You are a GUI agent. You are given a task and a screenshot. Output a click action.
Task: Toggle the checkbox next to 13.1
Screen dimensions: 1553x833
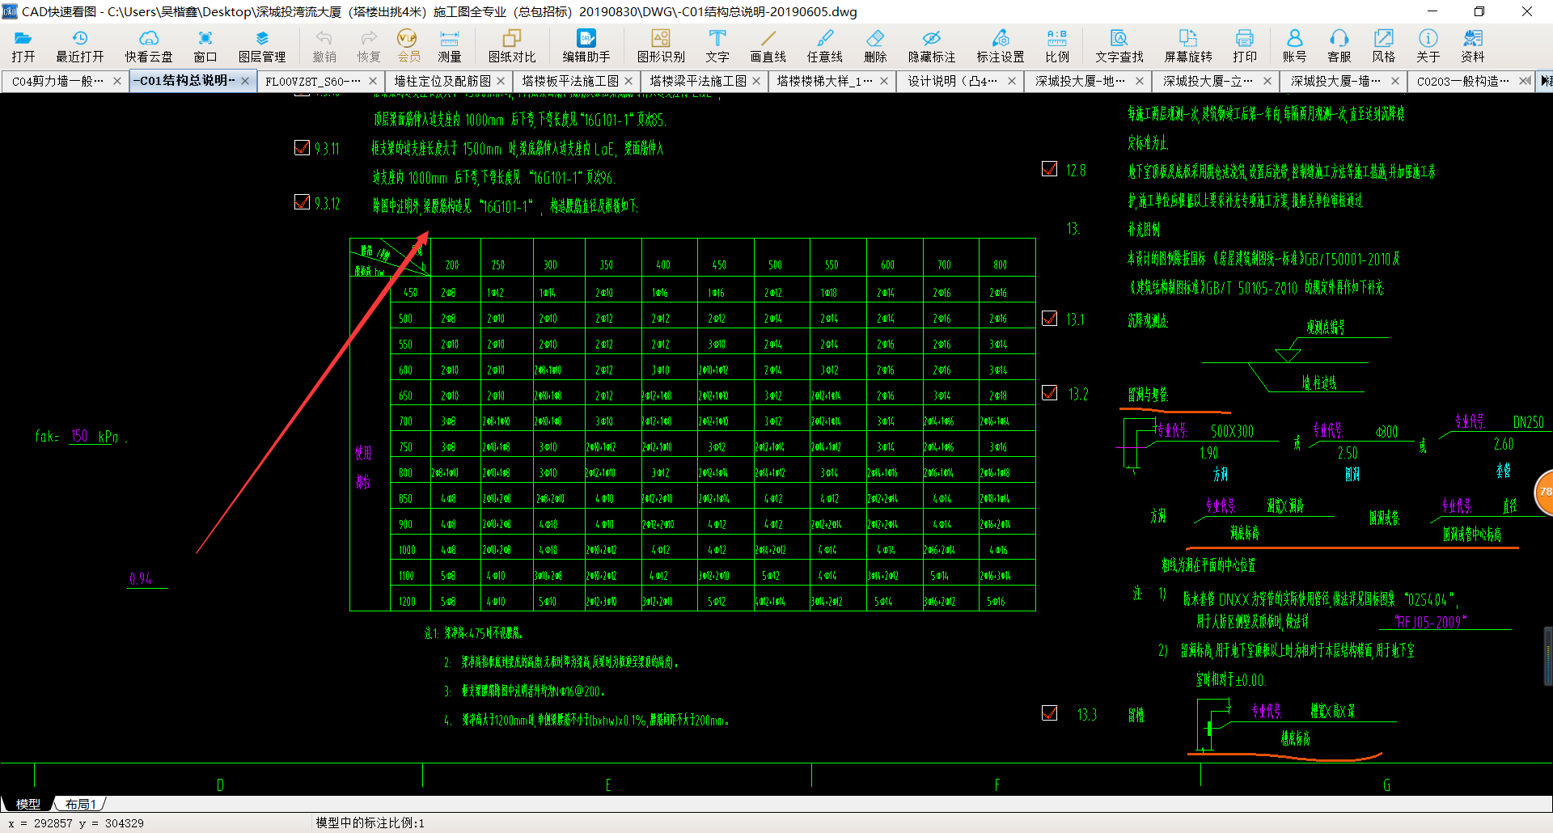tap(1050, 318)
